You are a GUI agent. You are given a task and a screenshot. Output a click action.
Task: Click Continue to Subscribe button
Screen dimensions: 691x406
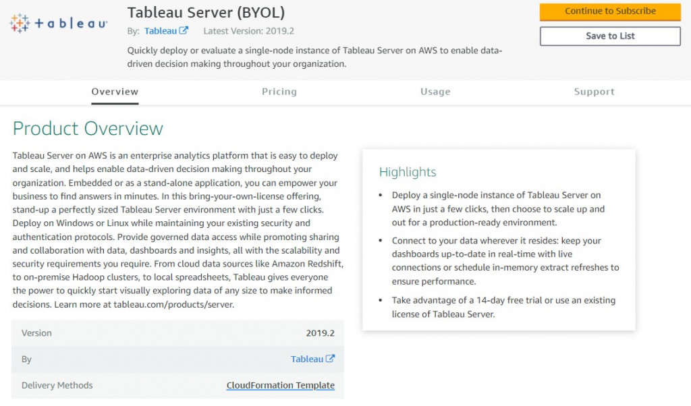610,11
